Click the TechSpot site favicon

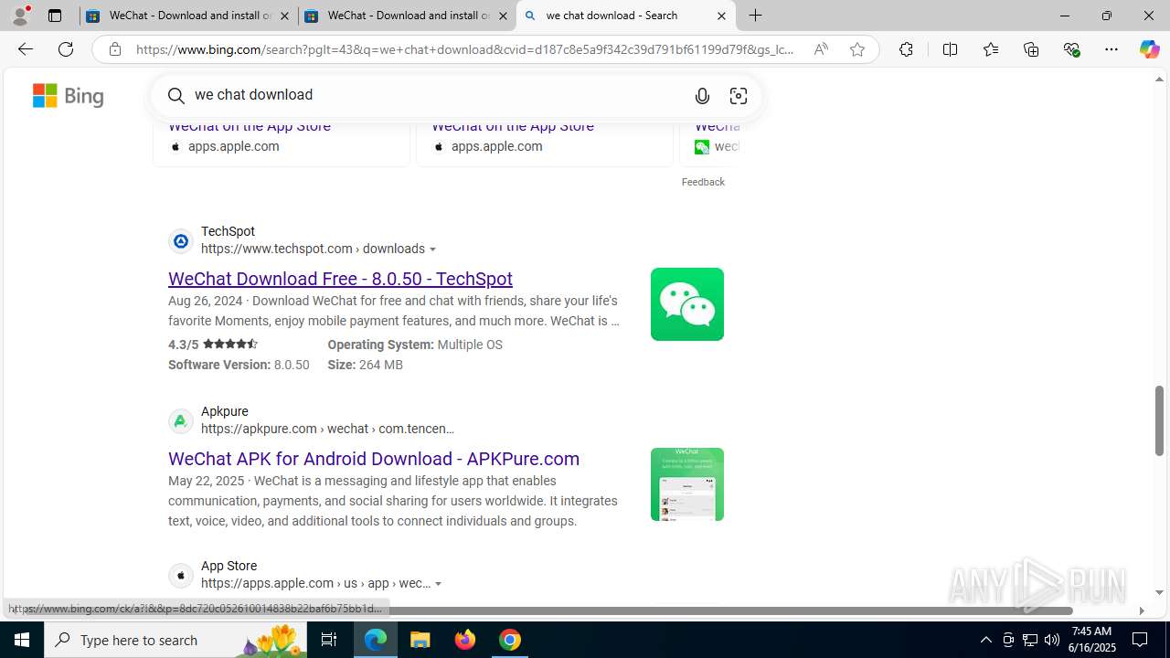(x=181, y=241)
